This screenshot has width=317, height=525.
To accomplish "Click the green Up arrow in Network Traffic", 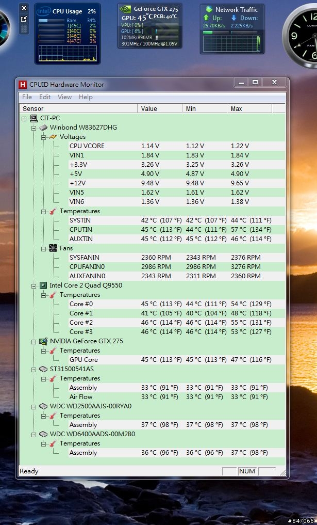I will [206, 18].
